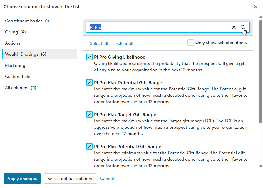Click the Clear all link
The image size is (263, 188).
[125, 43]
